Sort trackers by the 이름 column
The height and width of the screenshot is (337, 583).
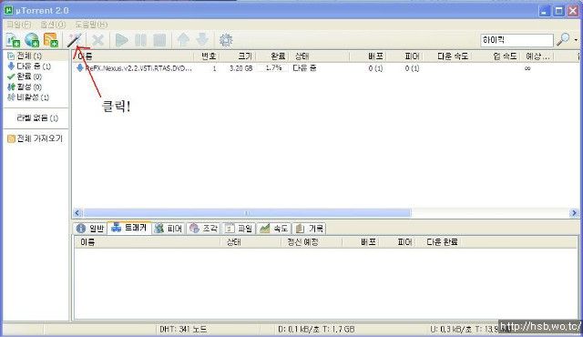point(87,242)
